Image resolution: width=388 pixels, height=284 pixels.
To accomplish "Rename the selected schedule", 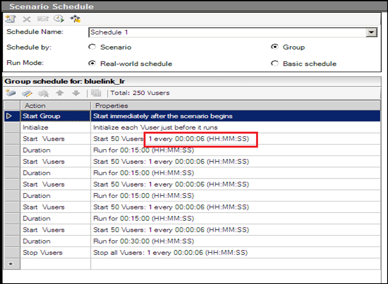I will click(x=43, y=19).
